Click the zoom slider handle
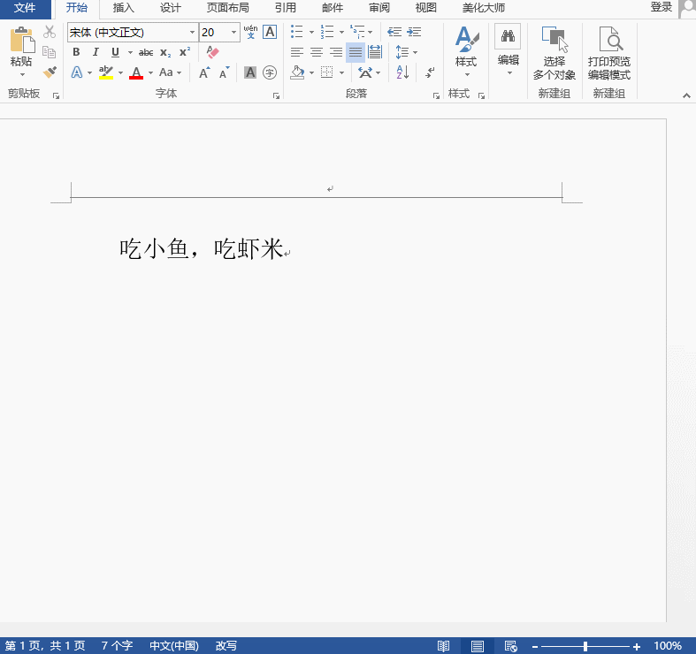 pos(585,647)
